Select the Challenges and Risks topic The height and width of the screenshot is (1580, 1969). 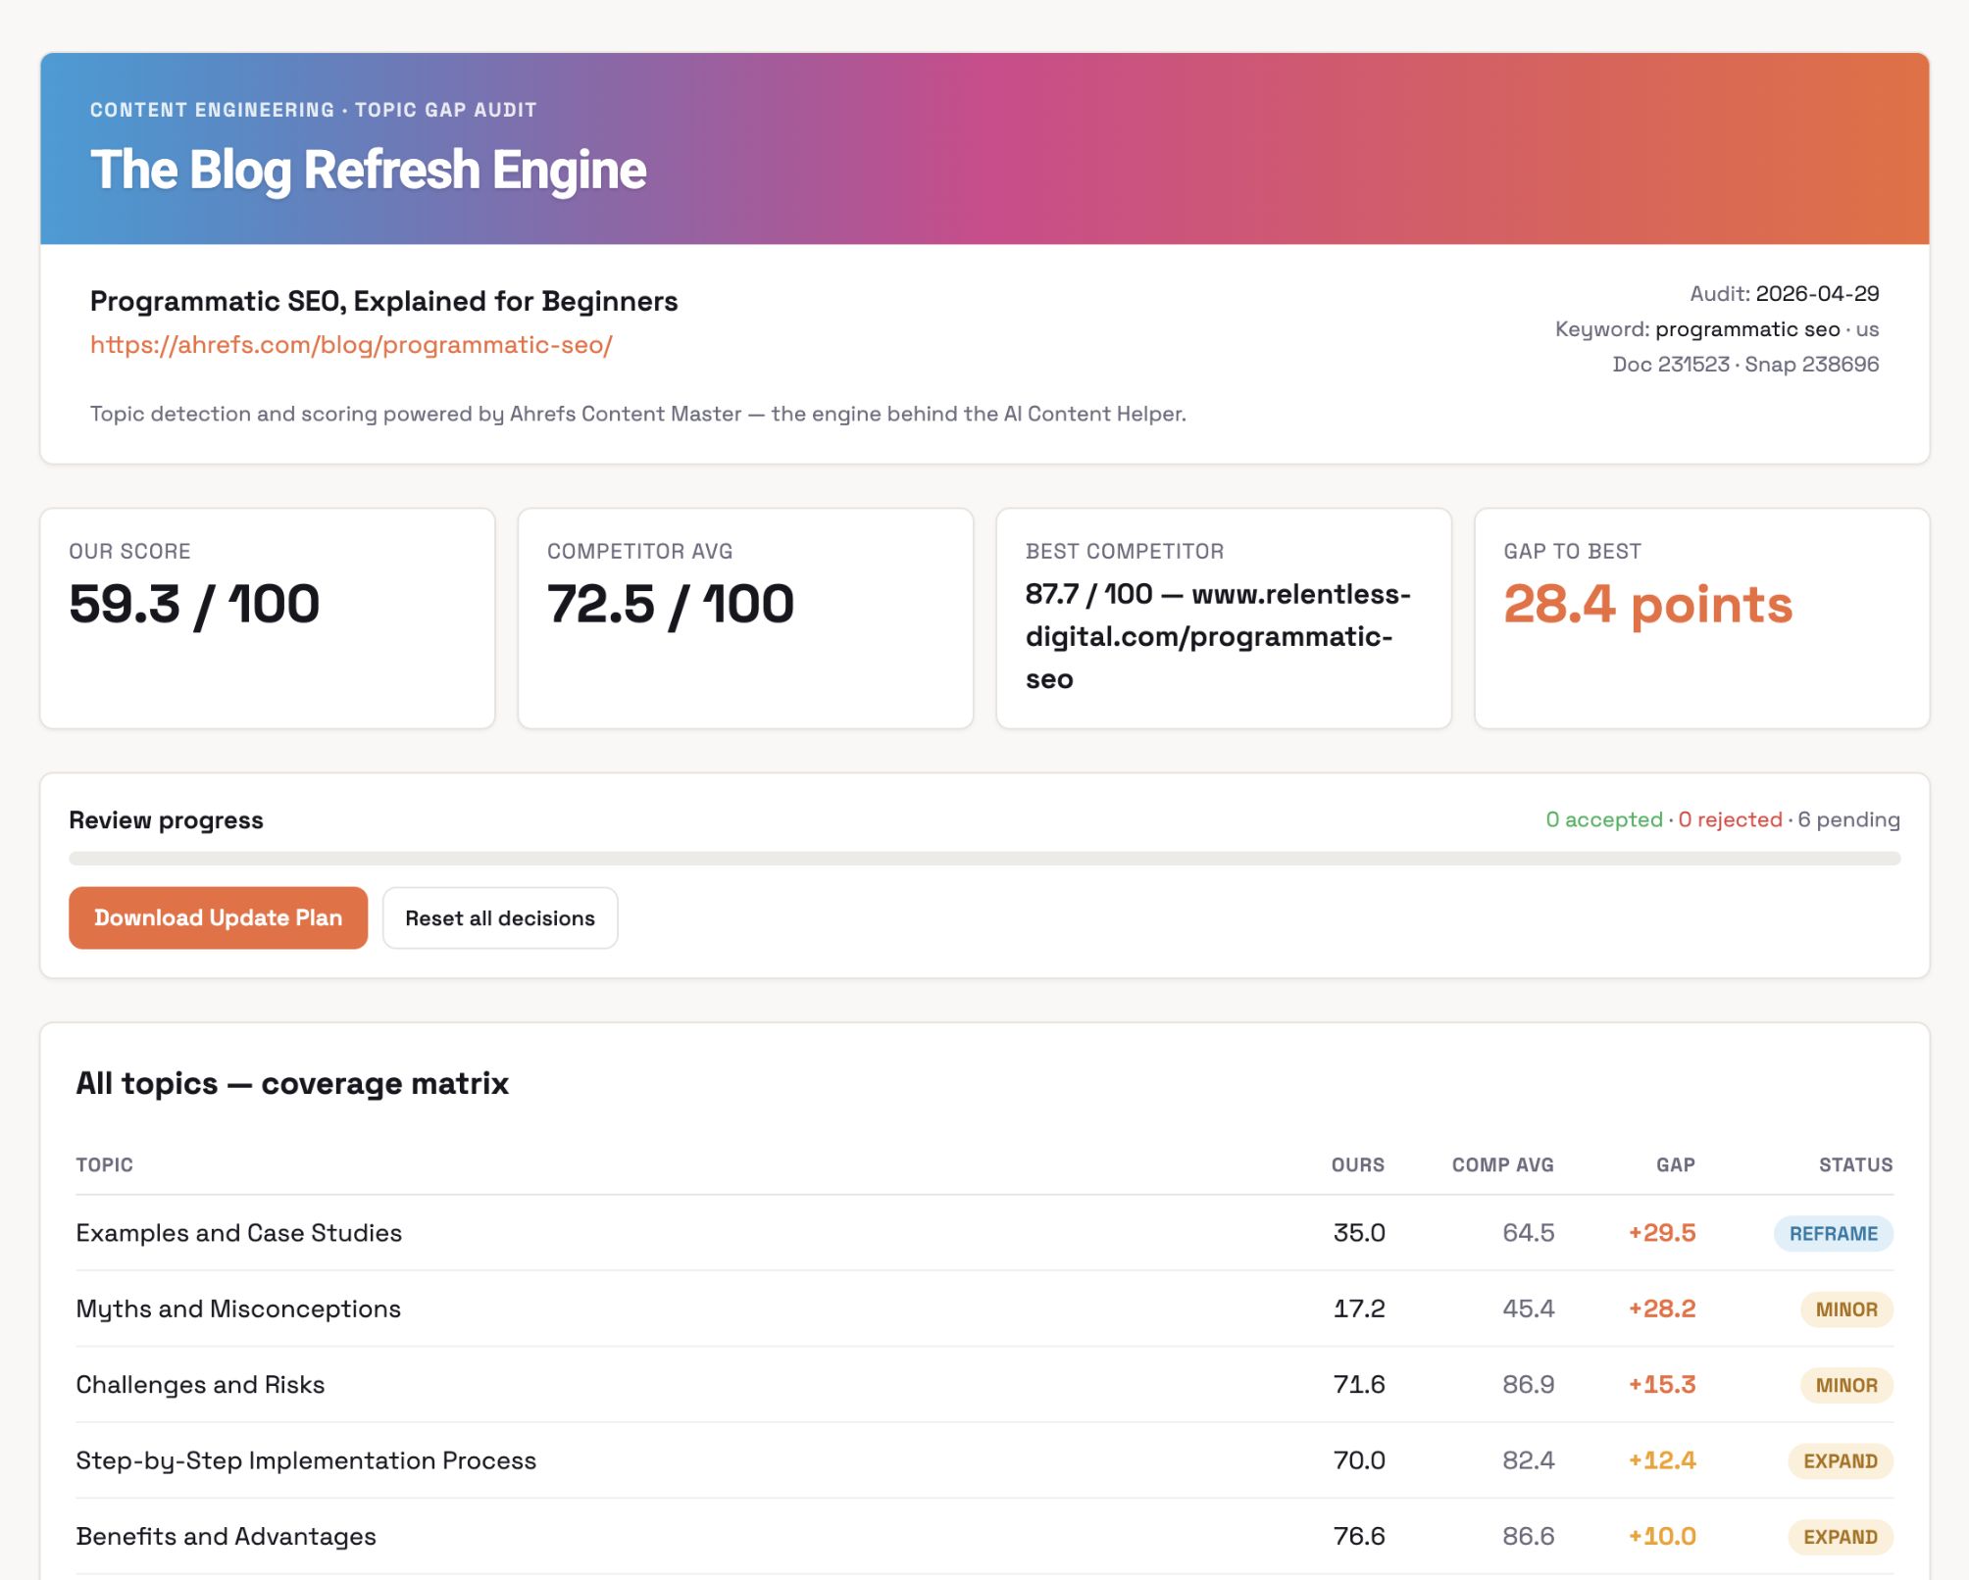[x=200, y=1384]
